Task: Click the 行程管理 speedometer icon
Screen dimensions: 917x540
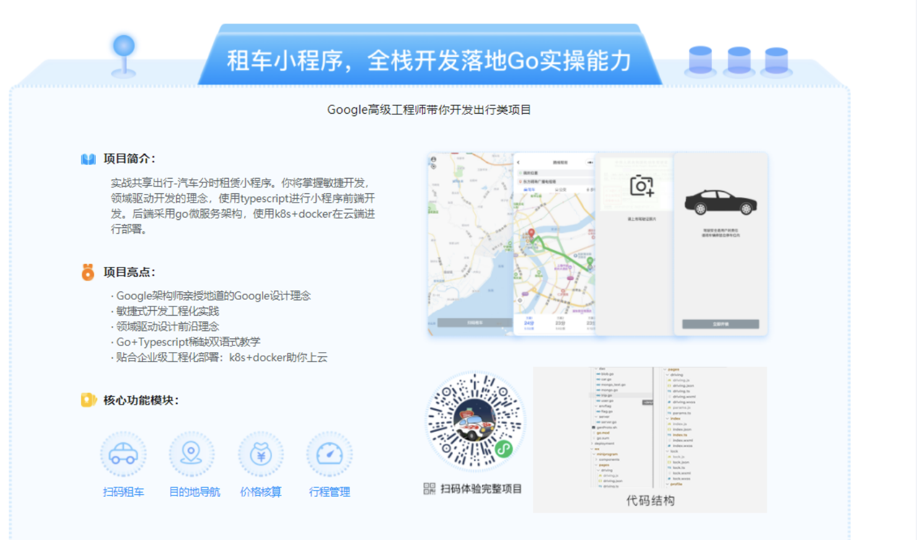Action: [329, 454]
